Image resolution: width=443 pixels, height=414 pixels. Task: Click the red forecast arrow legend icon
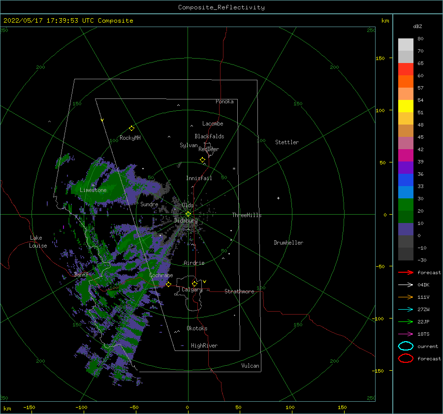(x=406, y=272)
